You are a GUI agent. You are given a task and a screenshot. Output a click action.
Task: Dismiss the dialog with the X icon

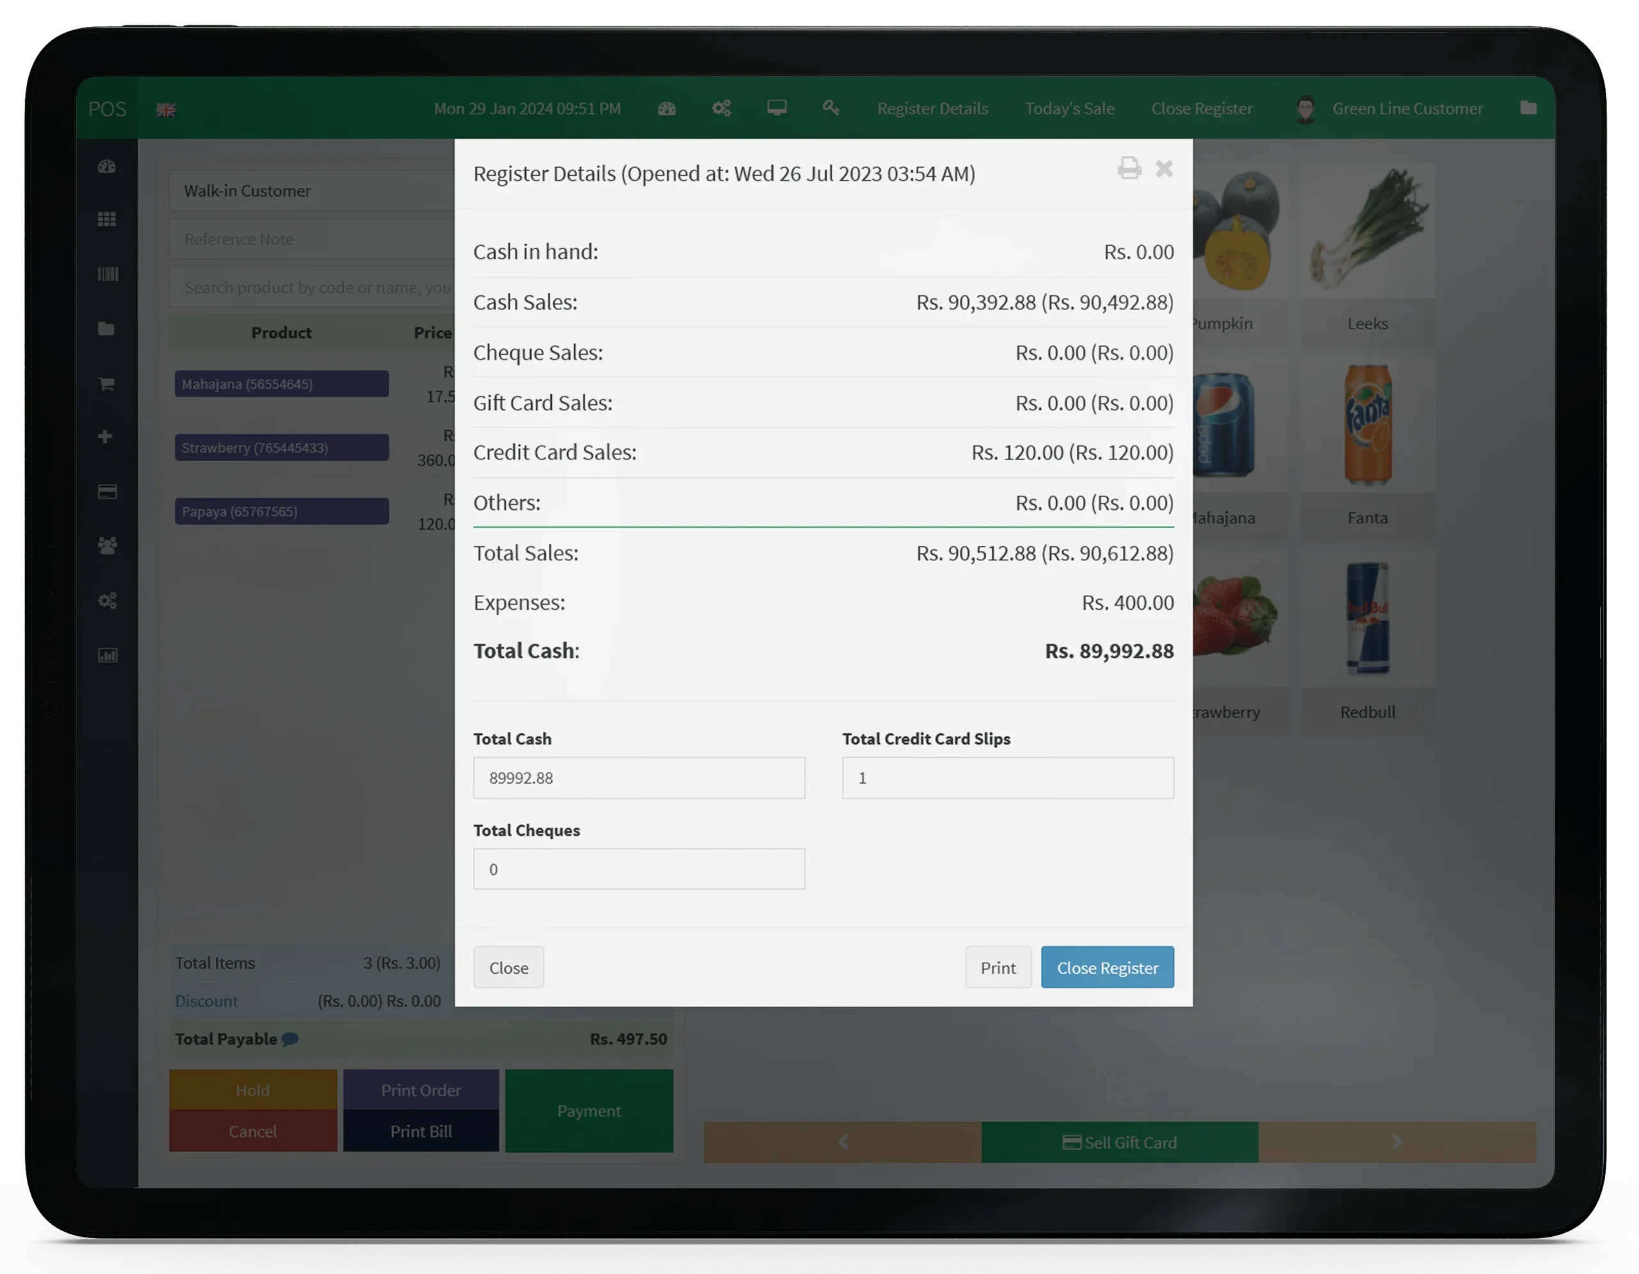(x=1163, y=169)
